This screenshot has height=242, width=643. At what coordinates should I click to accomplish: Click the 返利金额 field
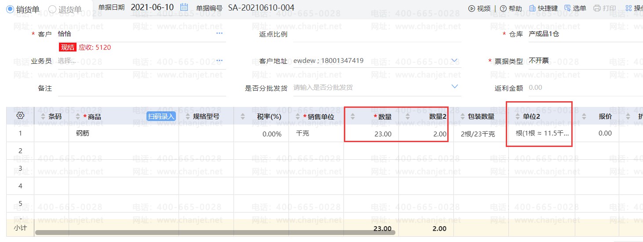point(585,88)
